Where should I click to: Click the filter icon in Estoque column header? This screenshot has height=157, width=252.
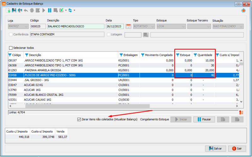(x=178, y=55)
